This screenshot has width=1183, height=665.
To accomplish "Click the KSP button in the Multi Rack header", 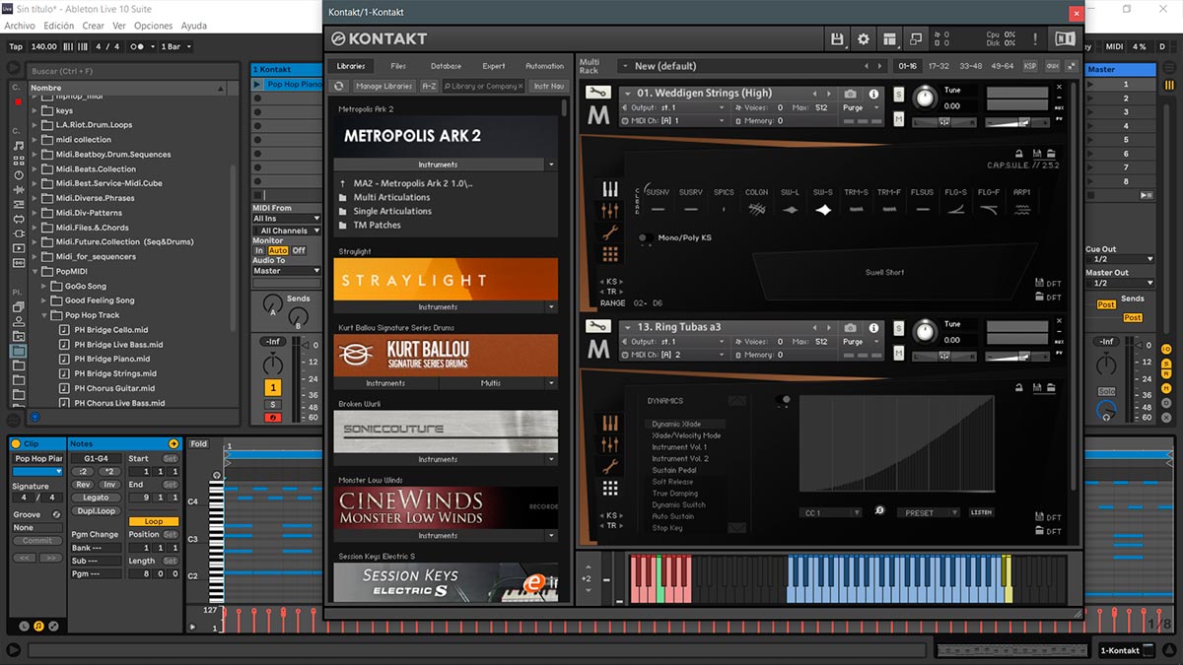I will (x=1030, y=66).
